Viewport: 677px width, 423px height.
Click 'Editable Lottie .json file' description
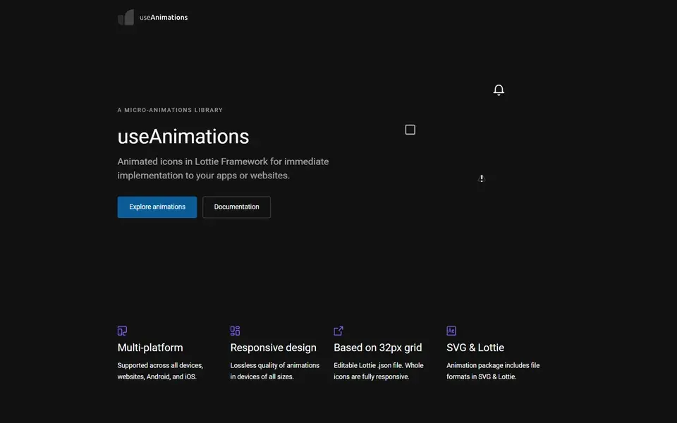coord(379,371)
